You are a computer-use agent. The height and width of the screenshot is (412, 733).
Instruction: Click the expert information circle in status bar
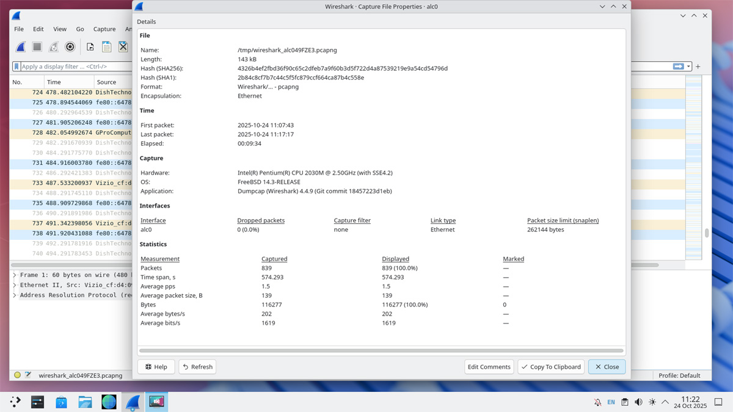(x=17, y=375)
